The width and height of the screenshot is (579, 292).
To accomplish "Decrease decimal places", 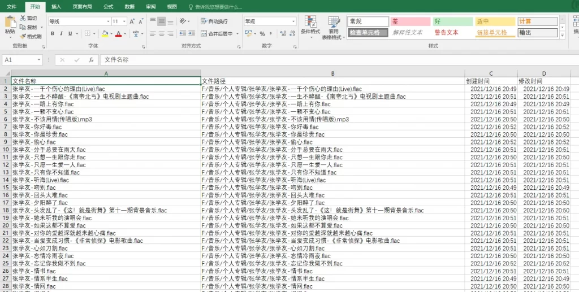I will pyautogui.click(x=292, y=33).
